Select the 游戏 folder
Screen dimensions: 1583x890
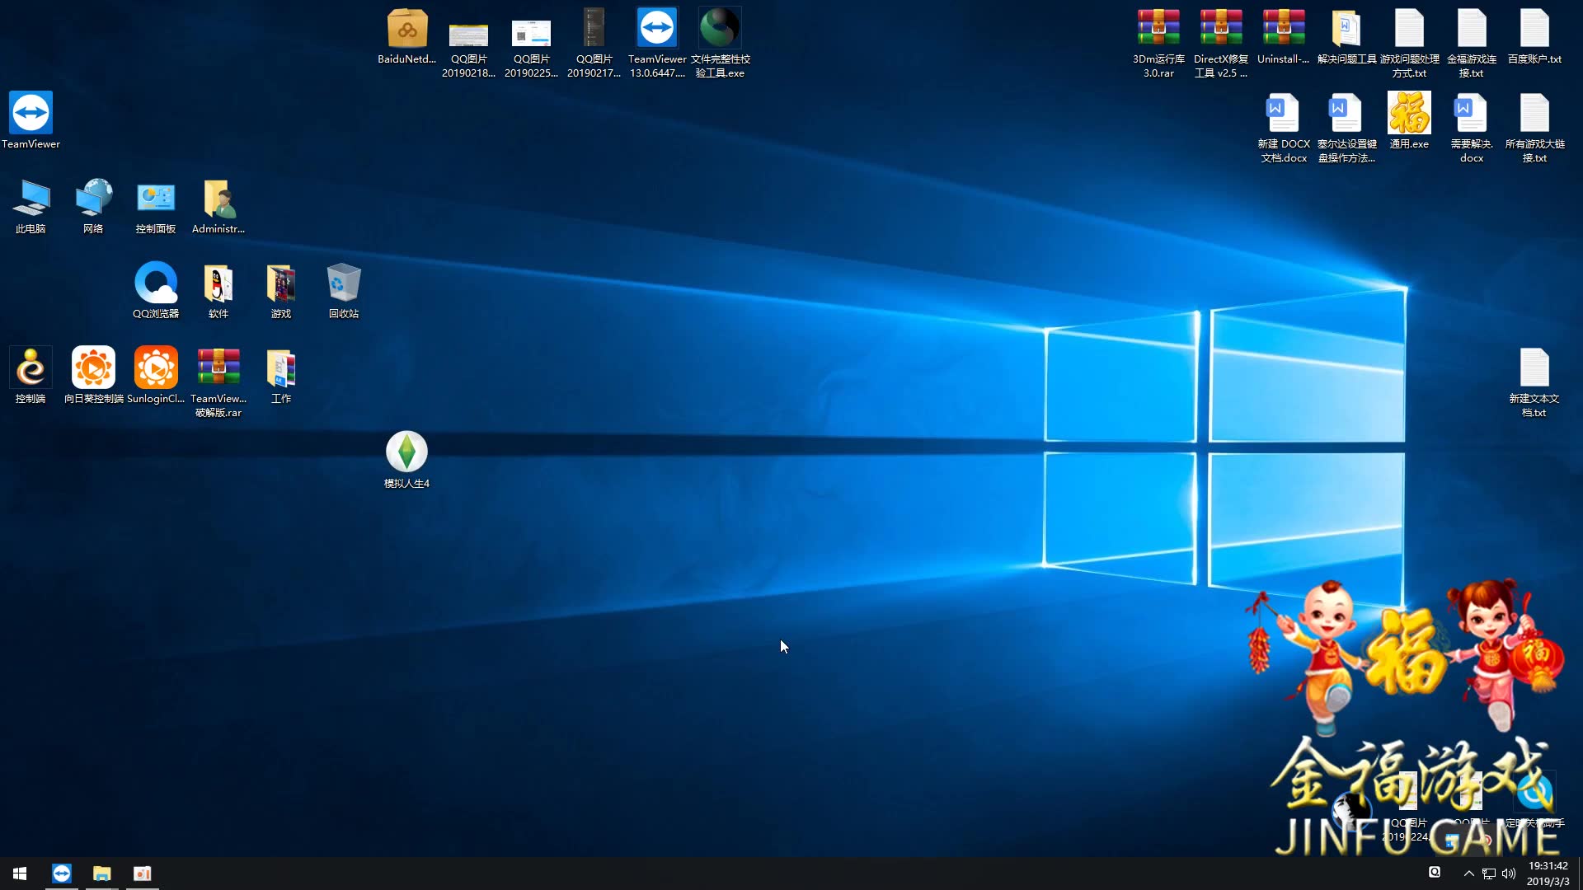coord(281,283)
